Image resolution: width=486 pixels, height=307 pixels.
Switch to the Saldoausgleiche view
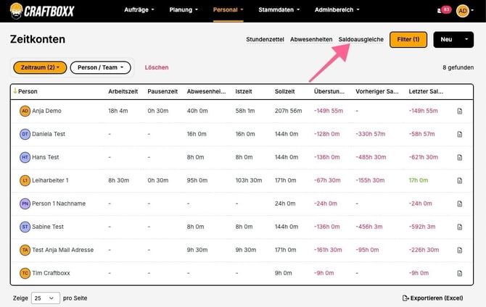tap(361, 40)
